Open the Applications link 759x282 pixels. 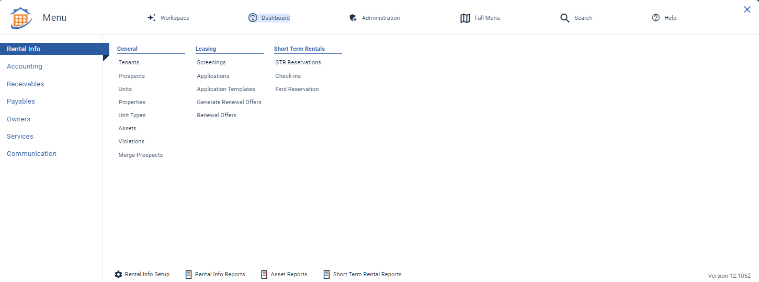coord(213,76)
